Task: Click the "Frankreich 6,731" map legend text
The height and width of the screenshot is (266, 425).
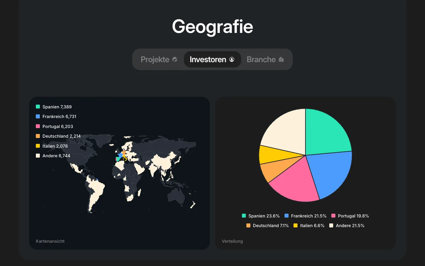Action: click(x=59, y=116)
